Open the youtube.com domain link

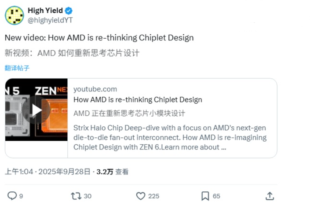95,89
